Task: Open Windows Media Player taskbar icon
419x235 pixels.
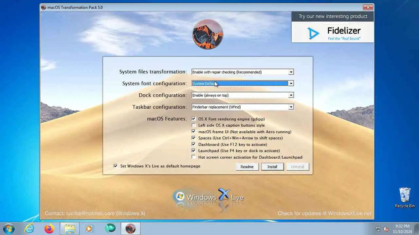Action: 89,228
